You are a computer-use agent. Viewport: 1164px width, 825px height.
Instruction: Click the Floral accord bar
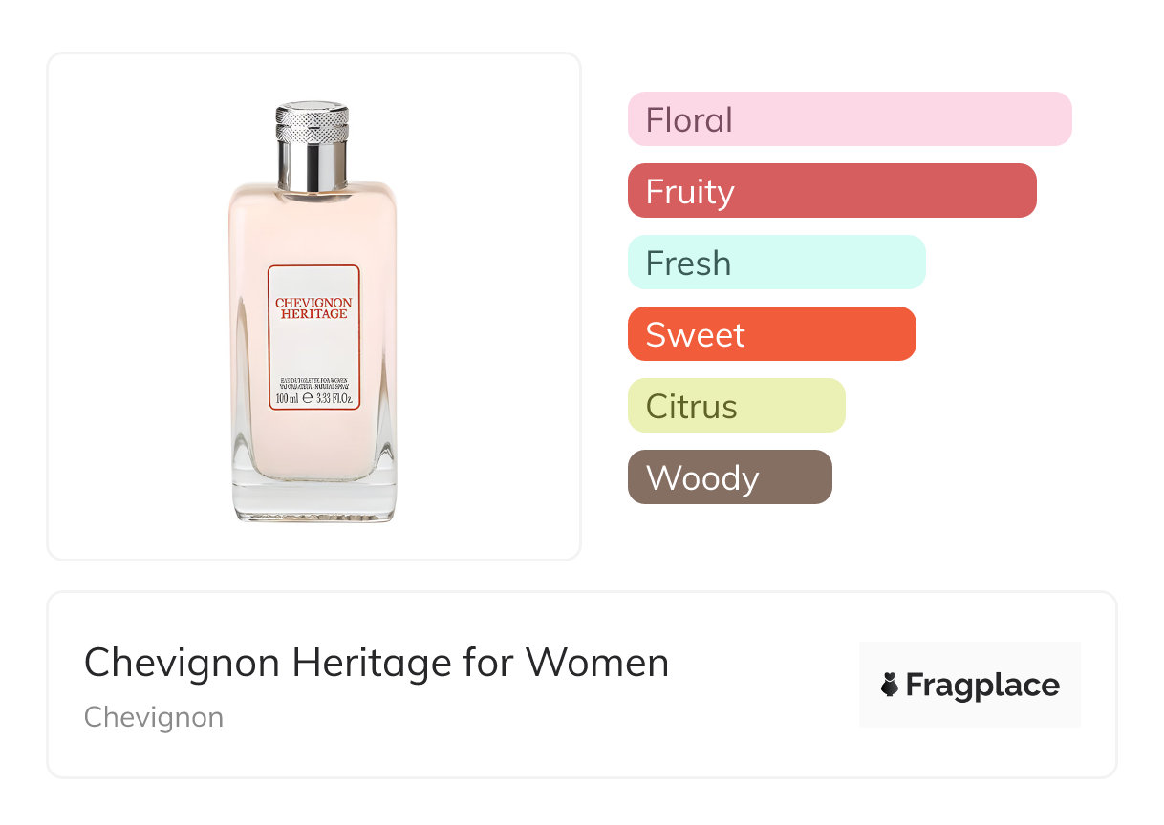click(x=850, y=119)
